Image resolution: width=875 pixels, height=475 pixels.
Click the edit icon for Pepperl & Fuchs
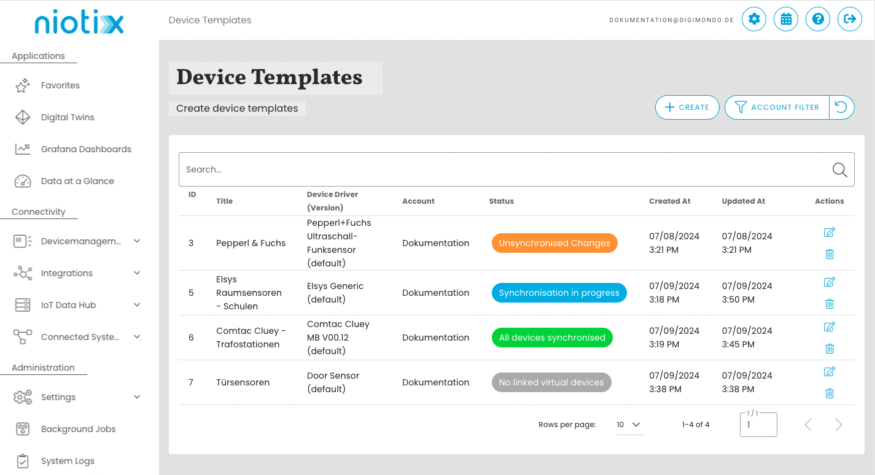[829, 233]
